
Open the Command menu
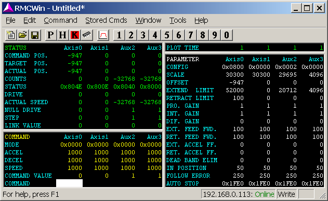[60, 20]
